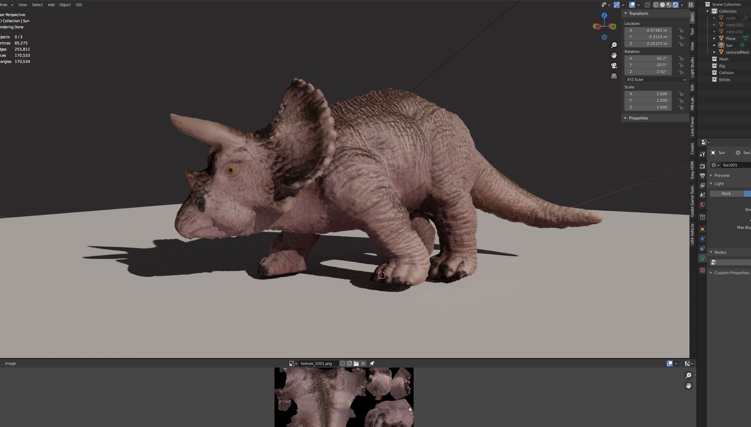Toggle the viewport gizmos display
The image size is (751, 427).
617,5
